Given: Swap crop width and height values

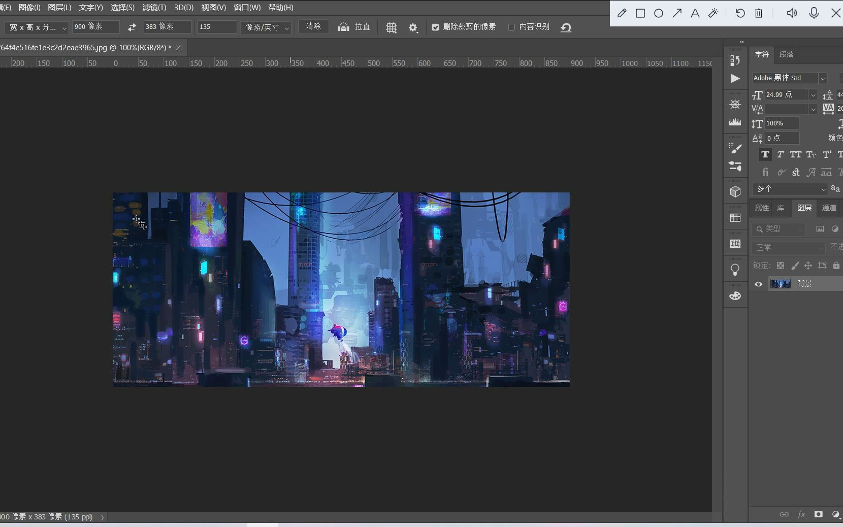Looking at the screenshot, I should click(132, 27).
